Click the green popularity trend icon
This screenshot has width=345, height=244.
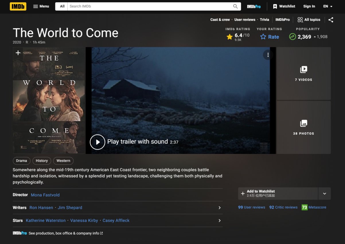pyautogui.click(x=292, y=37)
